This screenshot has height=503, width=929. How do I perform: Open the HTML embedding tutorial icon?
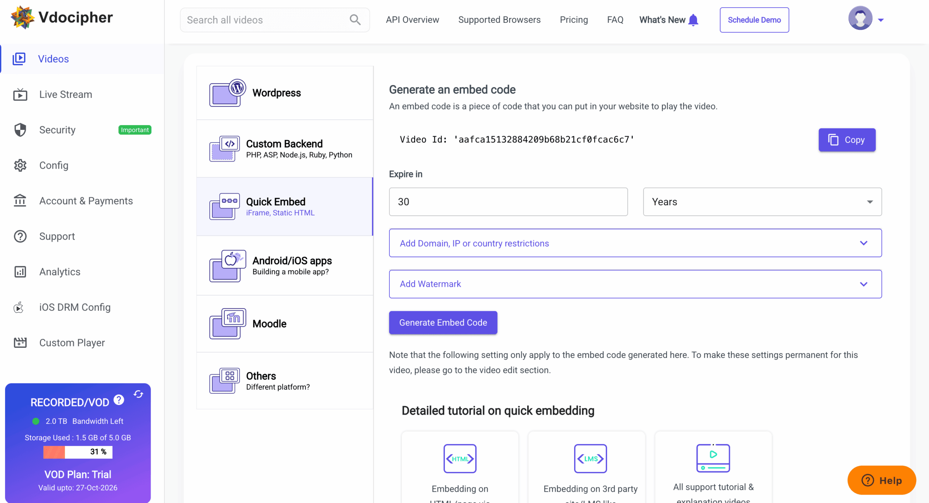(459, 458)
